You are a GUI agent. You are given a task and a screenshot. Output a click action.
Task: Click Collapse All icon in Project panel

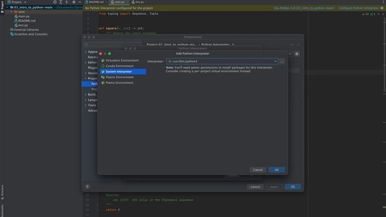[66, 2]
